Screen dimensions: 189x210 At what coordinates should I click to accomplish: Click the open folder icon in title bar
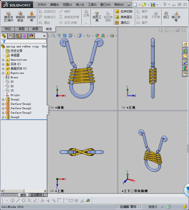point(144,5)
